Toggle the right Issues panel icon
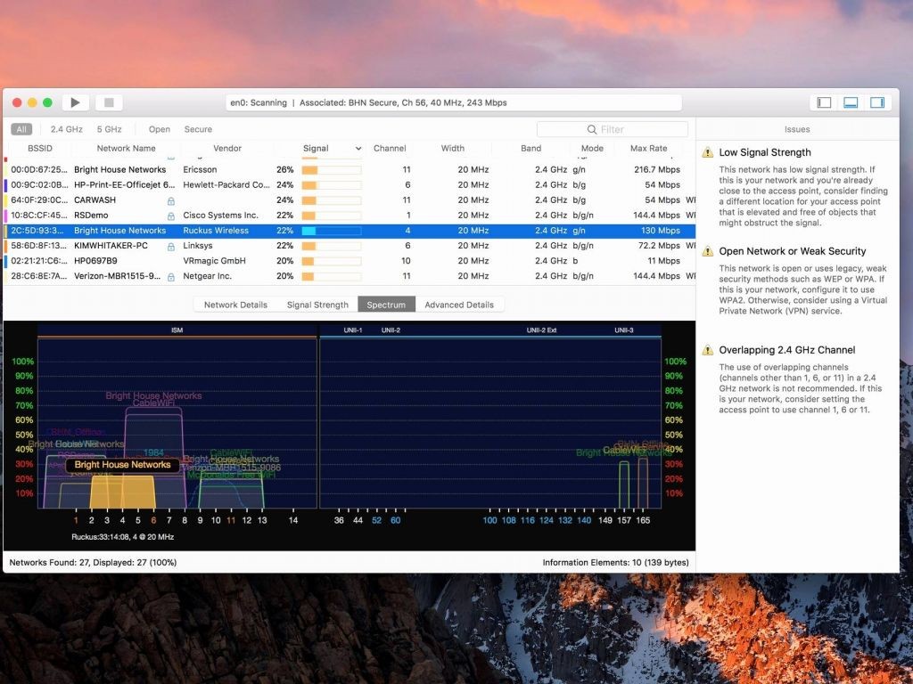 (877, 102)
